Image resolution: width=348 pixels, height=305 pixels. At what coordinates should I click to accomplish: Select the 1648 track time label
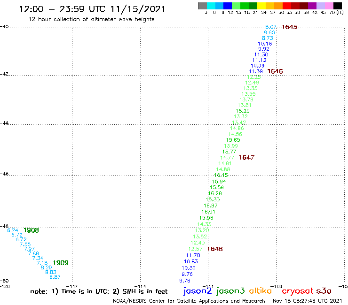tap(215, 249)
